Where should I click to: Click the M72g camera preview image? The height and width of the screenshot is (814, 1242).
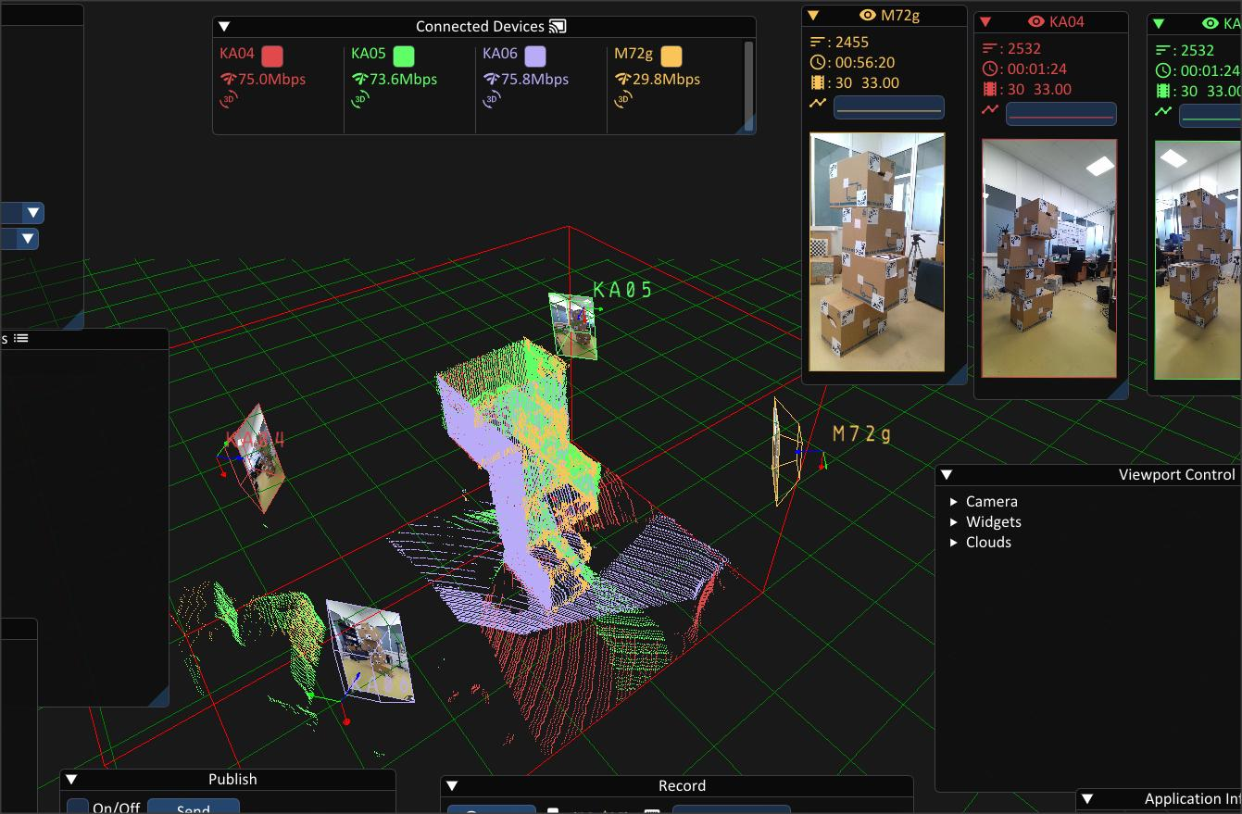coord(877,252)
